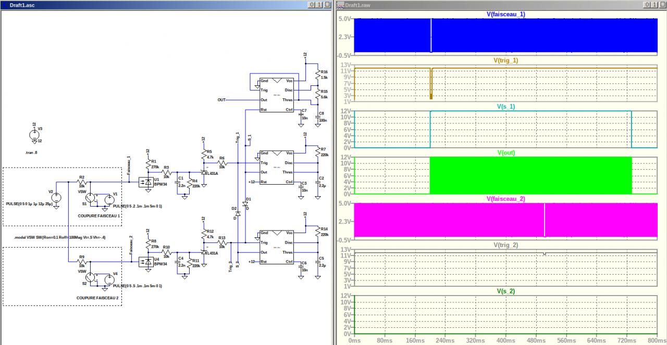Image resolution: width=667 pixels, height=345 pixels.
Task: Click the V(faisceau_1) trace label
Action: [505, 14]
